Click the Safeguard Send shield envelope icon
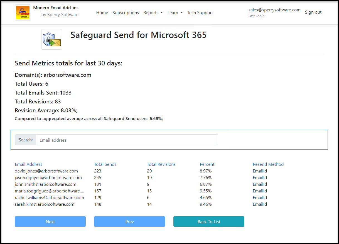The height and width of the screenshot is (244, 339). coord(52,39)
